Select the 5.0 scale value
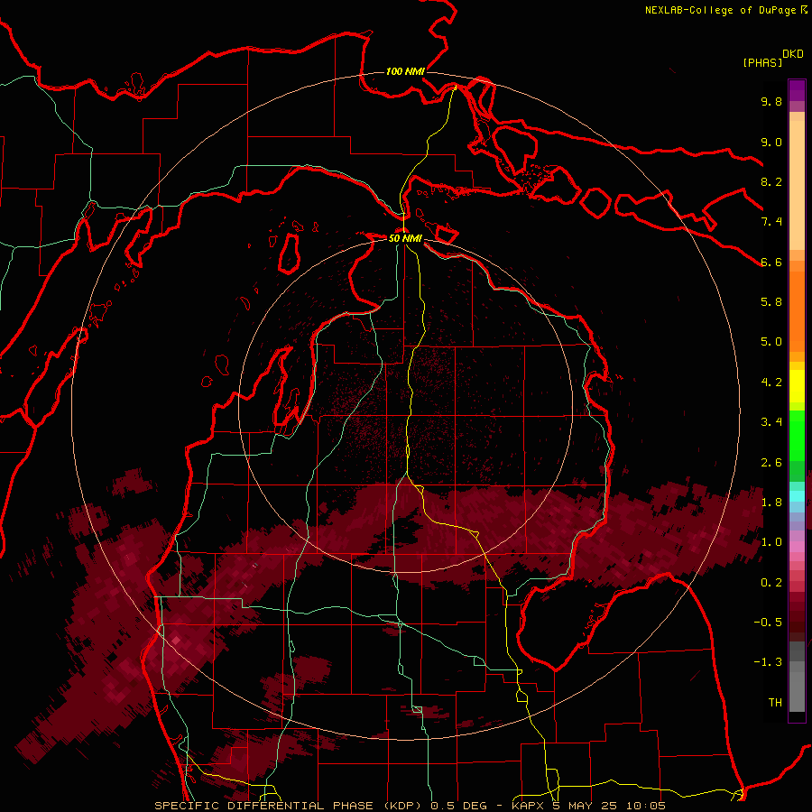The image size is (812, 812). (x=771, y=342)
